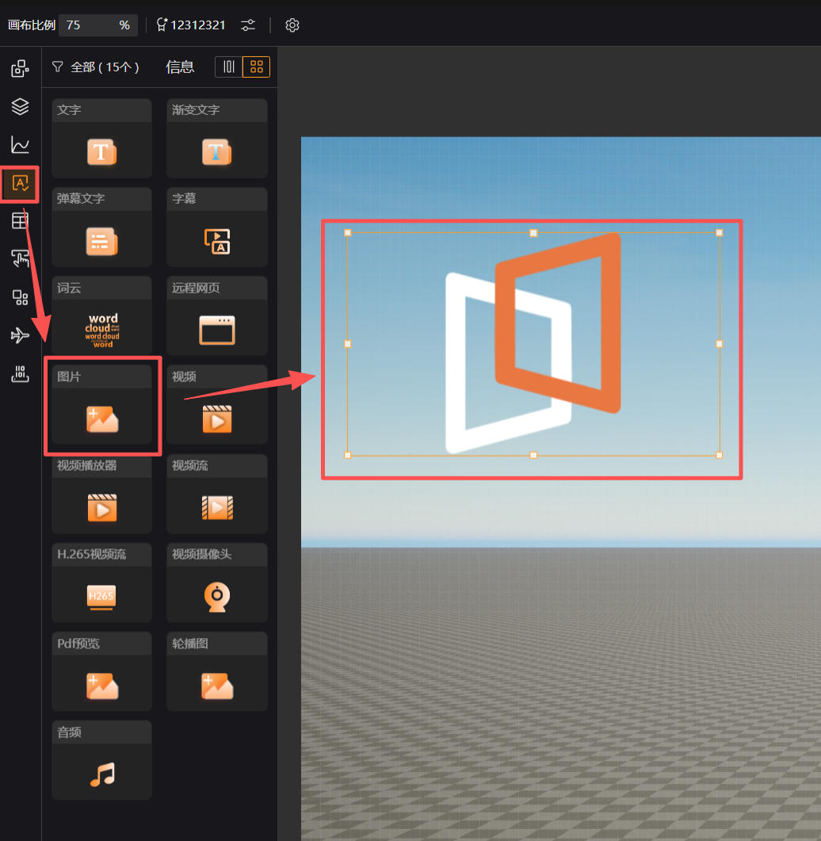
Task: Add the 视频摄像头 camera component
Action: tap(216, 583)
